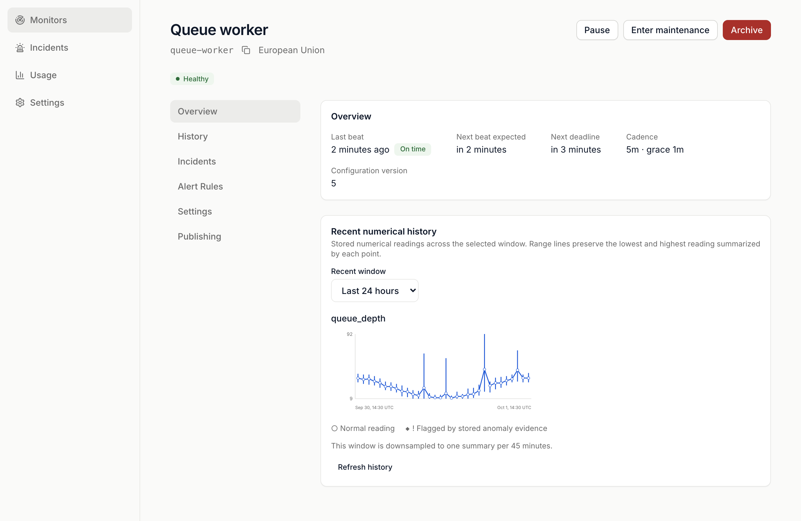Screen dimensions: 801x521
Task: Click the queue-worker slug text
Action: 202,50
